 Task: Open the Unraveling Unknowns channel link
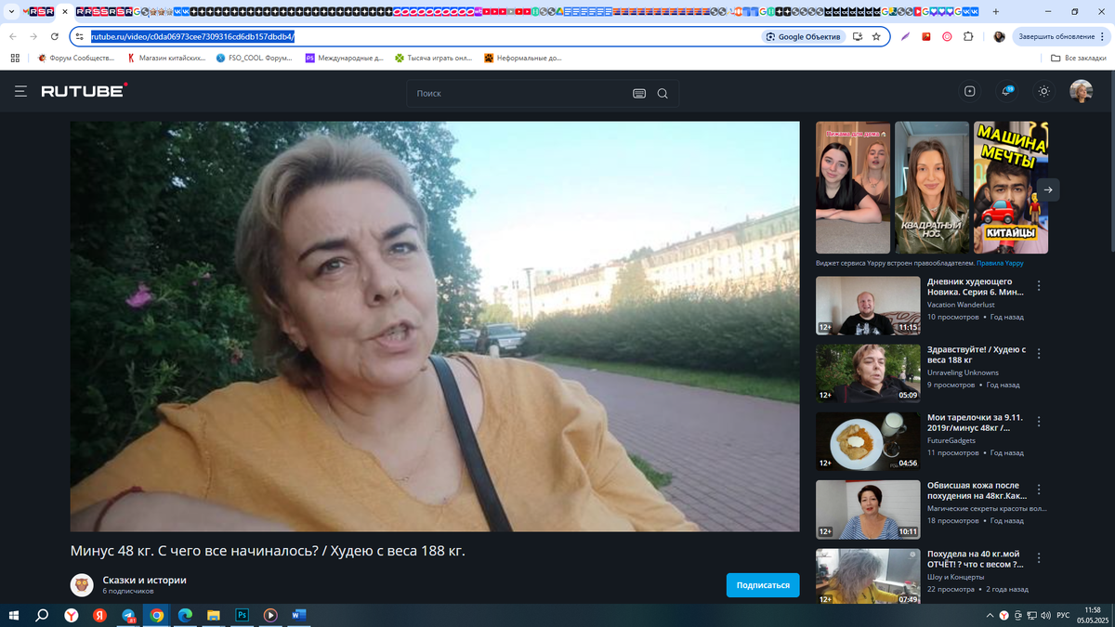pyautogui.click(x=963, y=372)
